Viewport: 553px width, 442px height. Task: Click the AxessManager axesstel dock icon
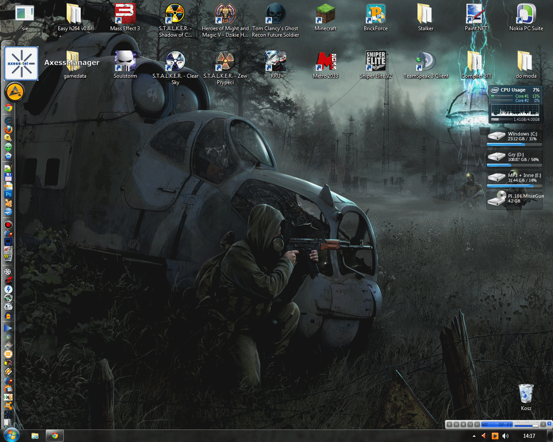coord(22,63)
